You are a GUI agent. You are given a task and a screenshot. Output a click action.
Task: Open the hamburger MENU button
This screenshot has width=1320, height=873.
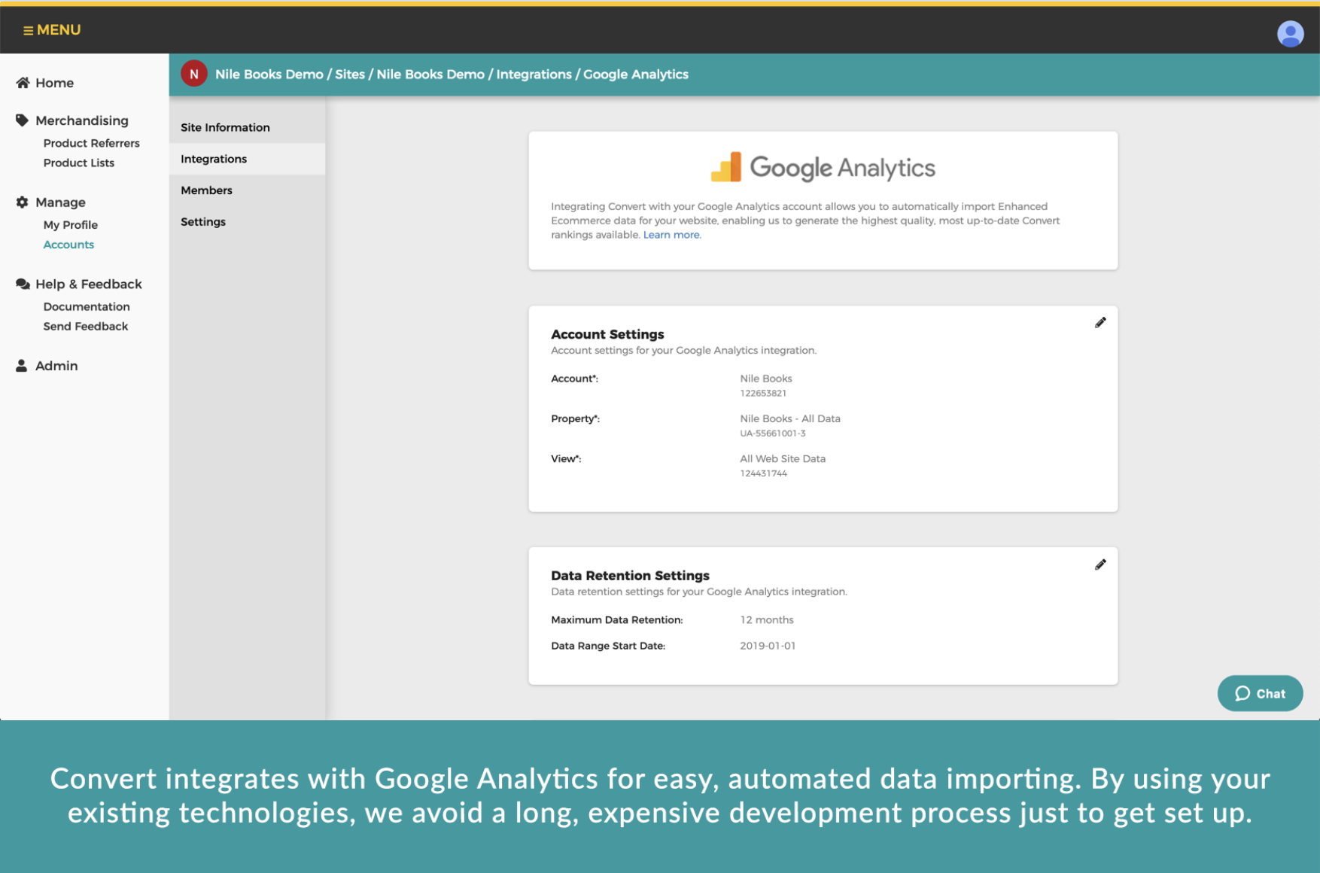coord(51,30)
